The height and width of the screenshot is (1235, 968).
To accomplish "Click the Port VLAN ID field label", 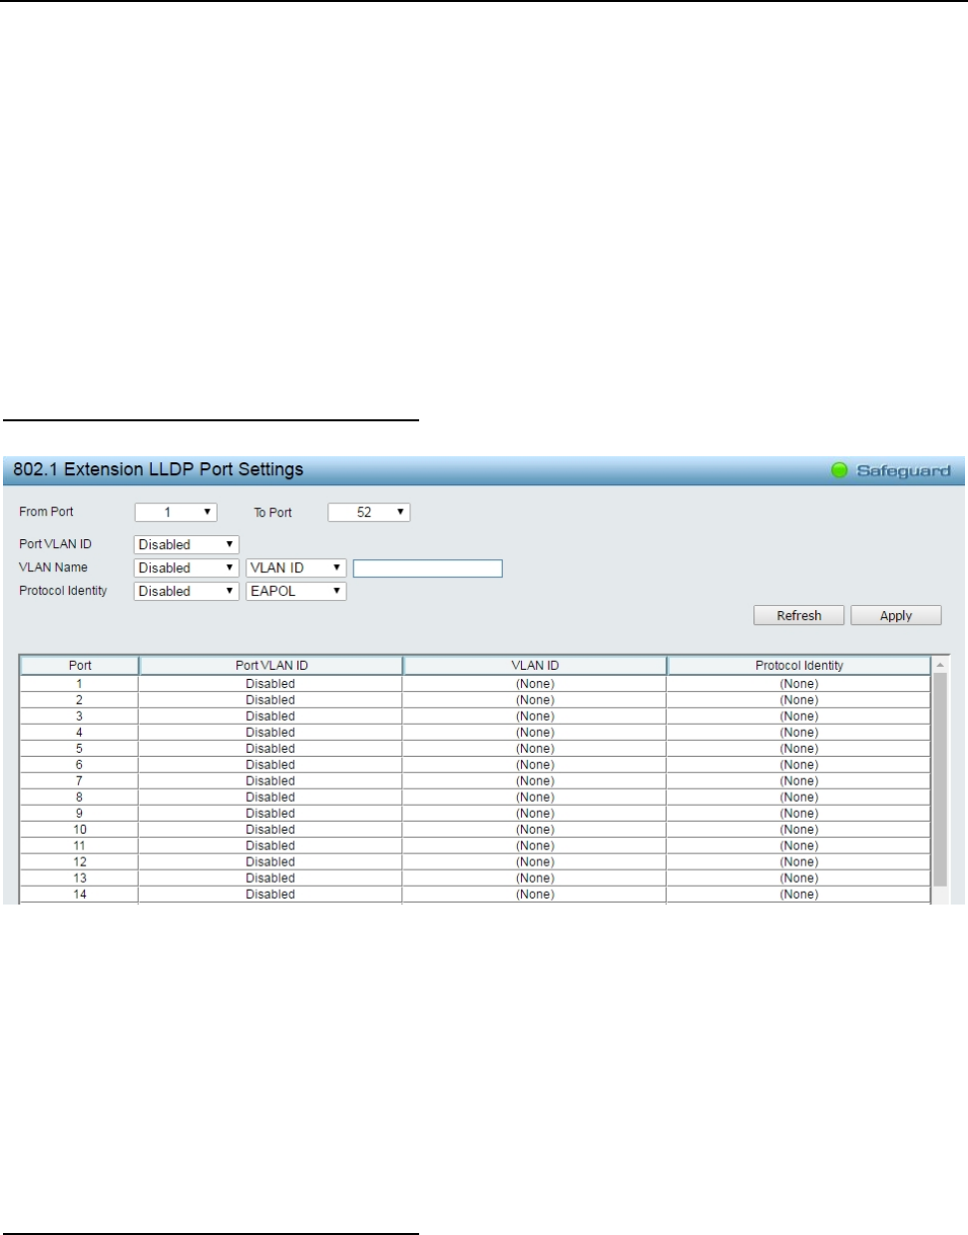I will [55, 544].
